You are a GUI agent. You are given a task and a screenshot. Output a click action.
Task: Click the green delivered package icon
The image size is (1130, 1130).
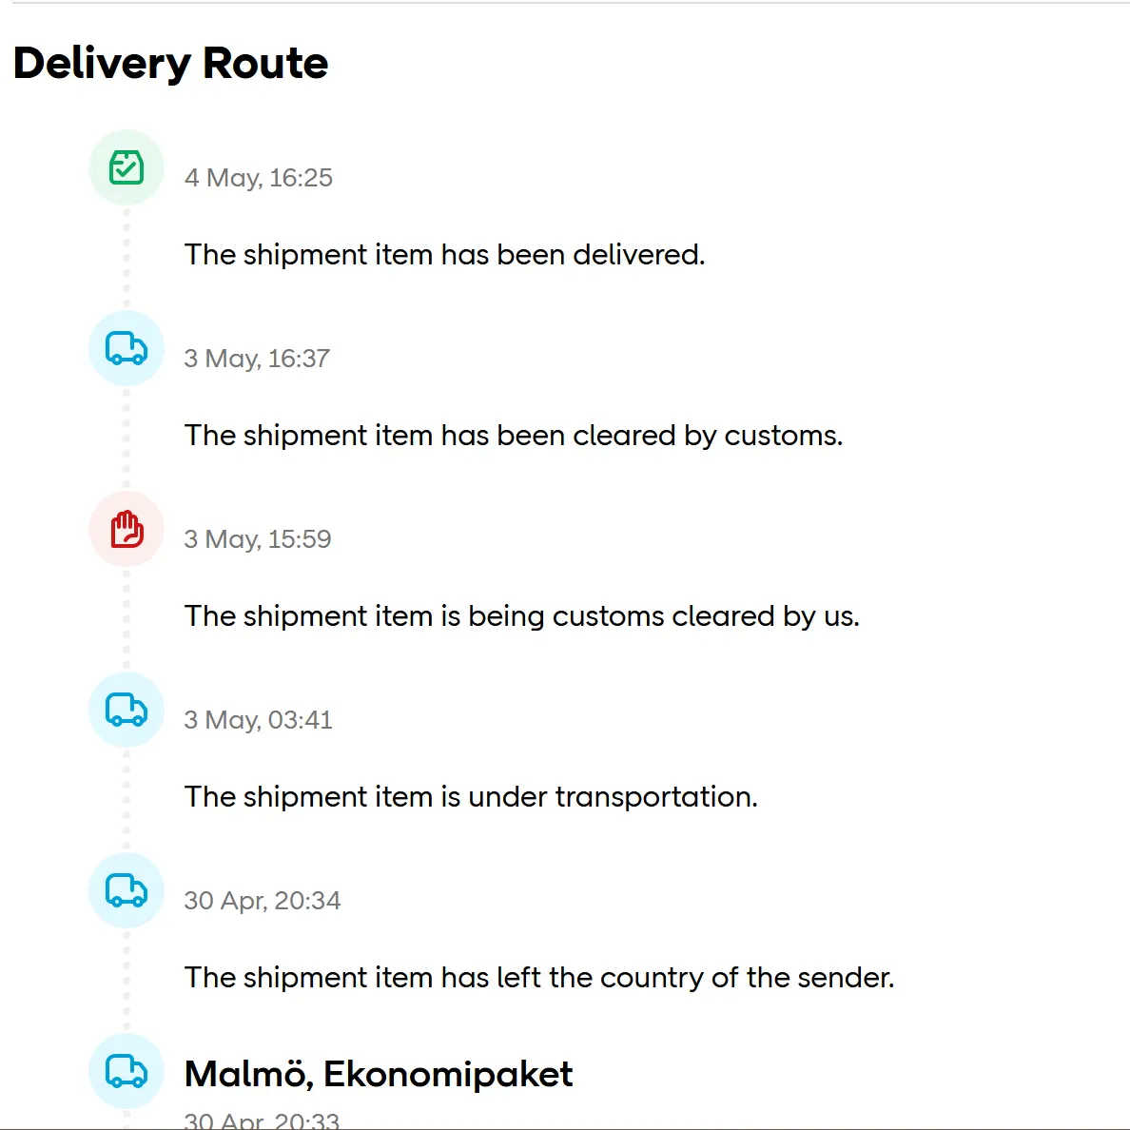click(127, 167)
